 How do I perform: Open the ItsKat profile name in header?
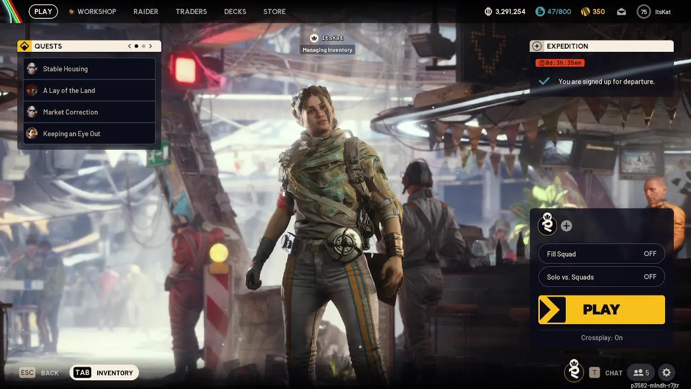663,11
